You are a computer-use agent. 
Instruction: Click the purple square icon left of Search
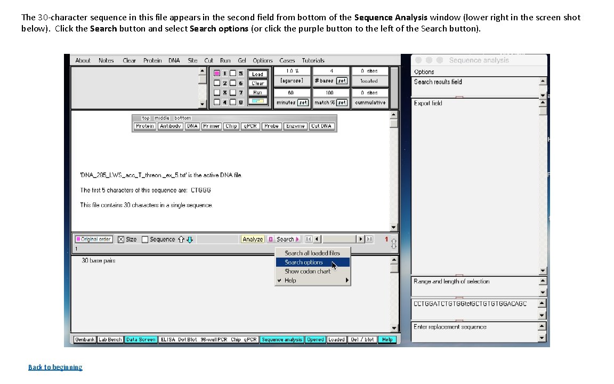[272, 239]
